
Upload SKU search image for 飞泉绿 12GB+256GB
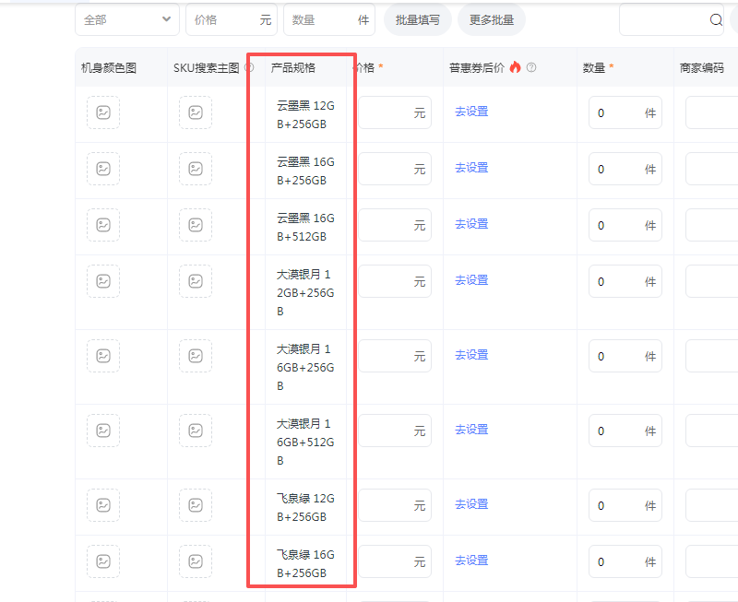tap(196, 505)
